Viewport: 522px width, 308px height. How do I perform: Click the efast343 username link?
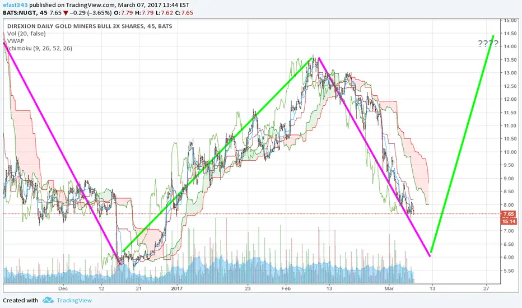(x=15, y=5)
